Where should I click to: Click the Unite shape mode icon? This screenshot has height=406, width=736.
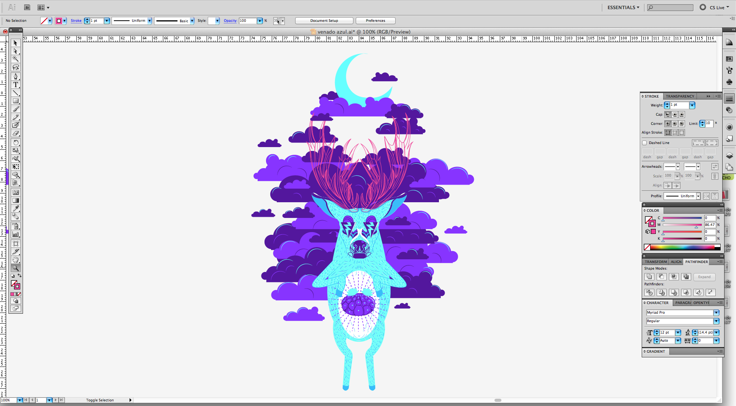649,277
